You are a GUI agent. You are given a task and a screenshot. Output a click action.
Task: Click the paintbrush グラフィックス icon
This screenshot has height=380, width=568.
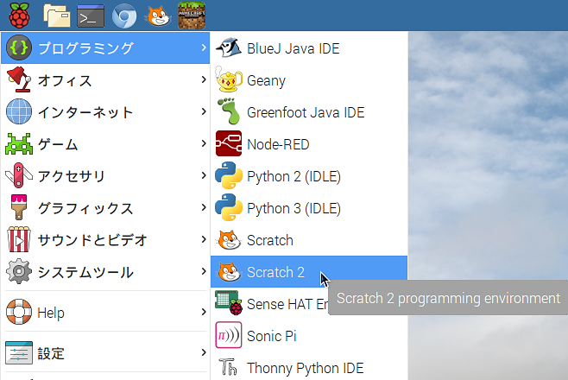[19, 207]
